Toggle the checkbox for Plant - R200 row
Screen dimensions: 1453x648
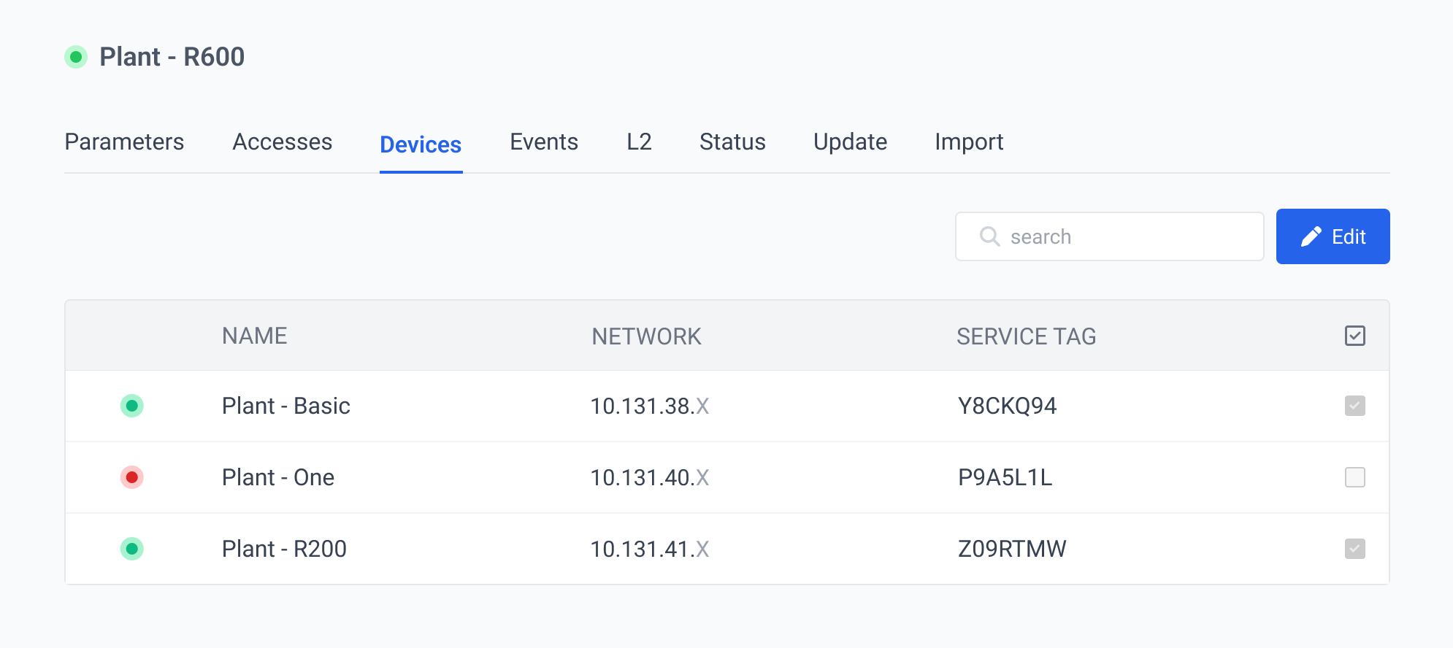1354,549
